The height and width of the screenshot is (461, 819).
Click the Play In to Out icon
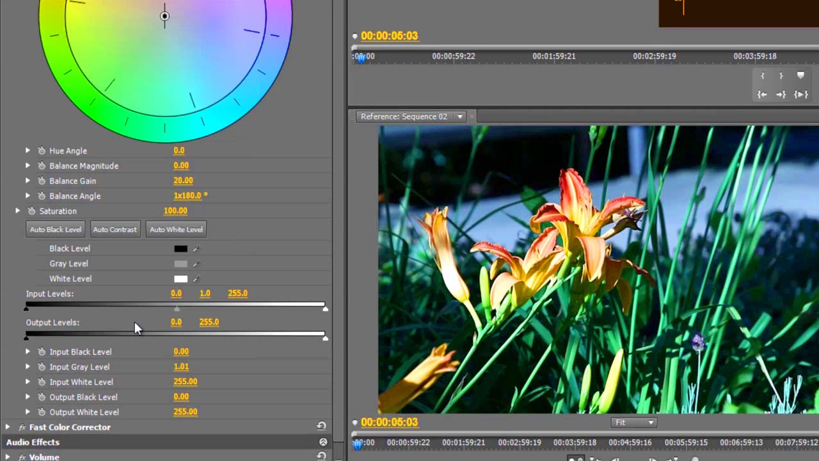801,94
